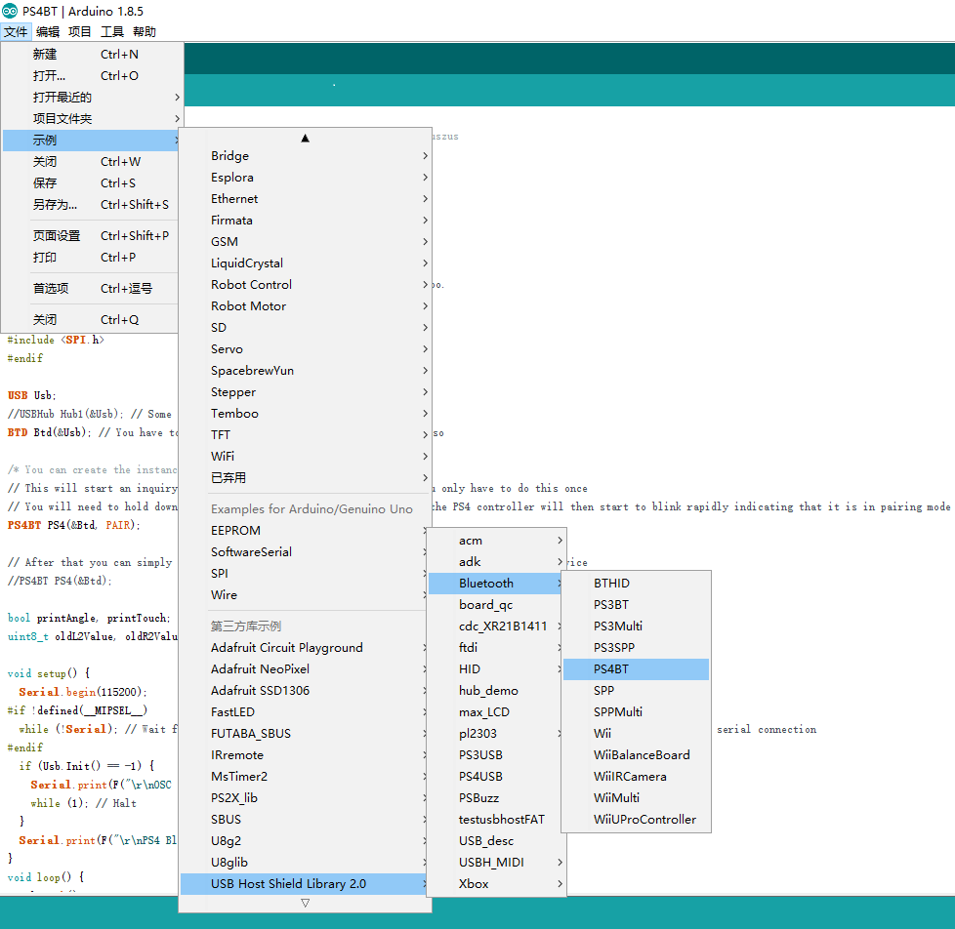Click 关闭 Ctrl+W entry
This screenshot has width=955, height=929.
(x=92, y=161)
